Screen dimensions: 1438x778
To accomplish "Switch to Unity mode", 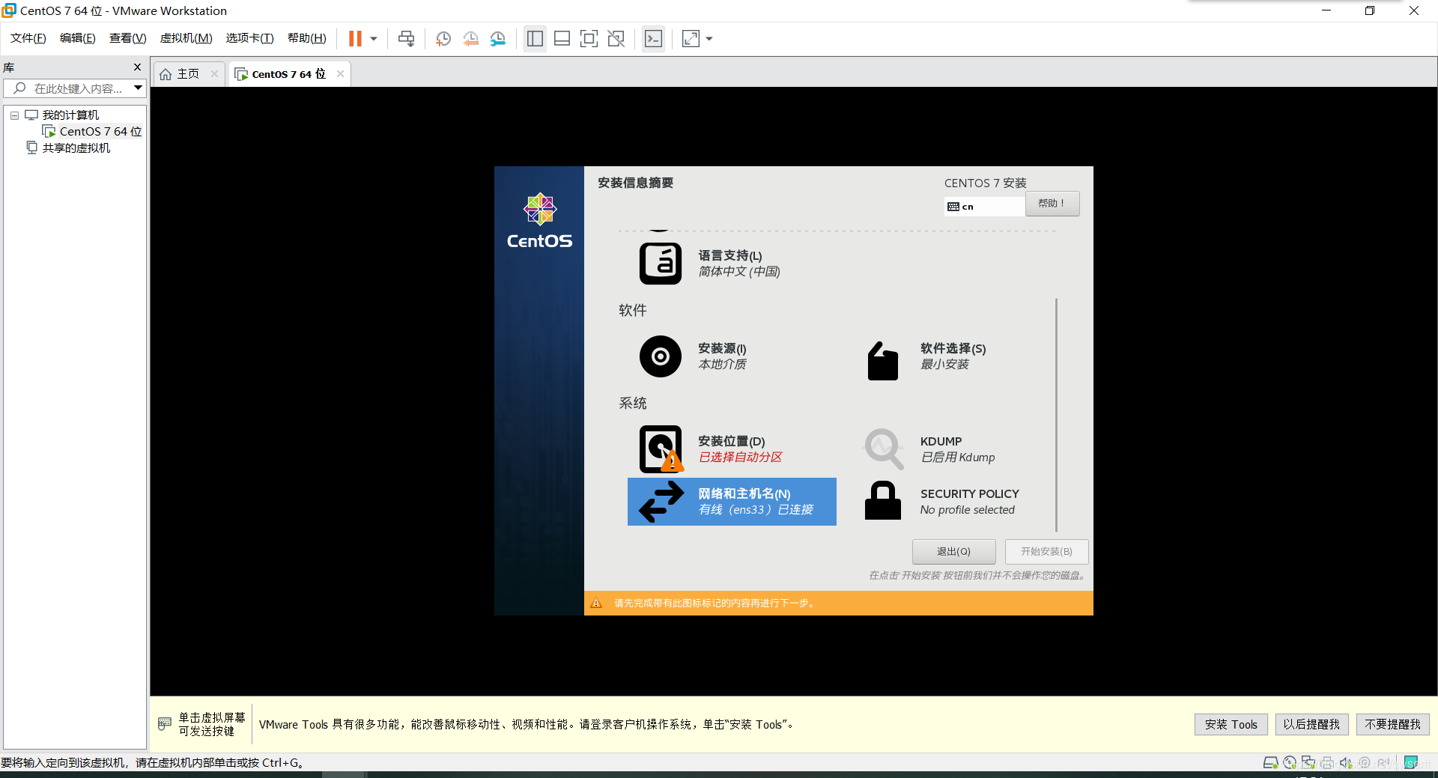I will (616, 39).
